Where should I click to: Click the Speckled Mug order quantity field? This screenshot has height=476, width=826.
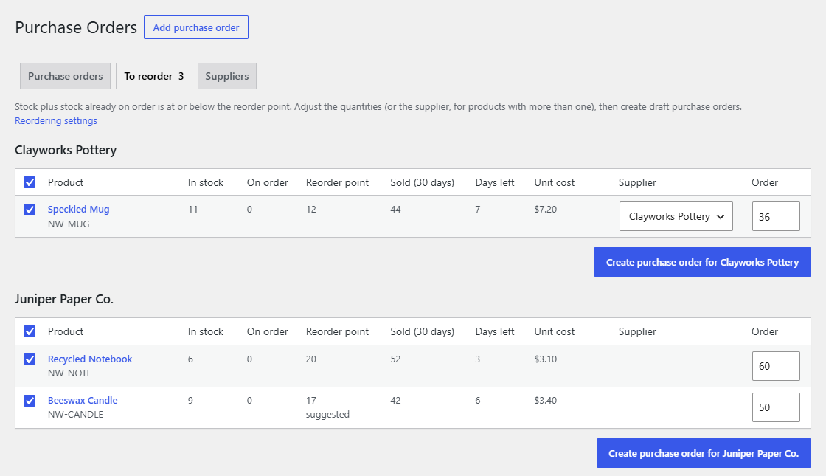click(776, 216)
